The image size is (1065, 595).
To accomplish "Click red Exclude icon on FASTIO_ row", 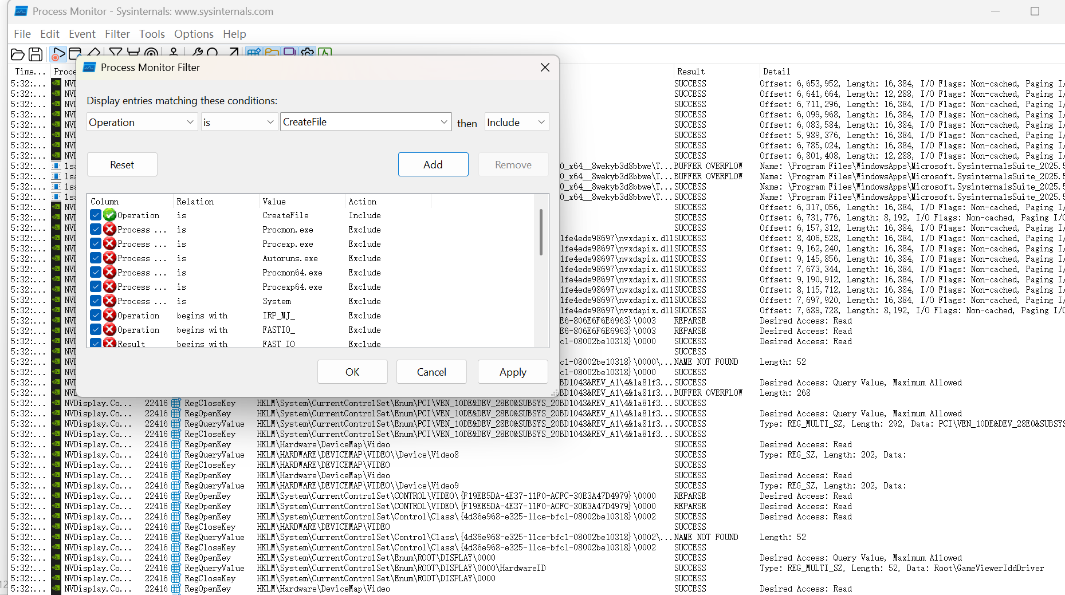I will pos(110,330).
